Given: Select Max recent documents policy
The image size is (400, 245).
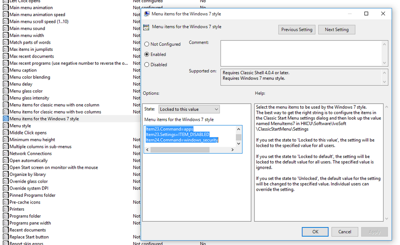Looking at the screenshot, I should coord(32,56).
